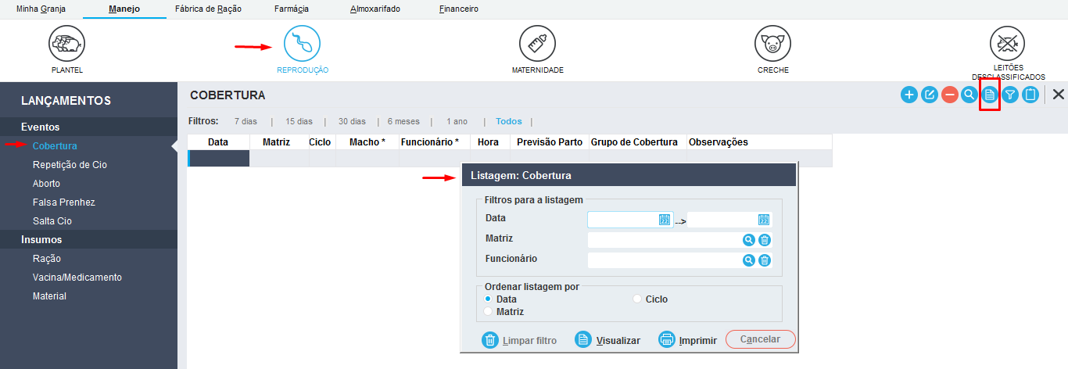
Task: Click the Cancelar button
Action: (761, 339)
